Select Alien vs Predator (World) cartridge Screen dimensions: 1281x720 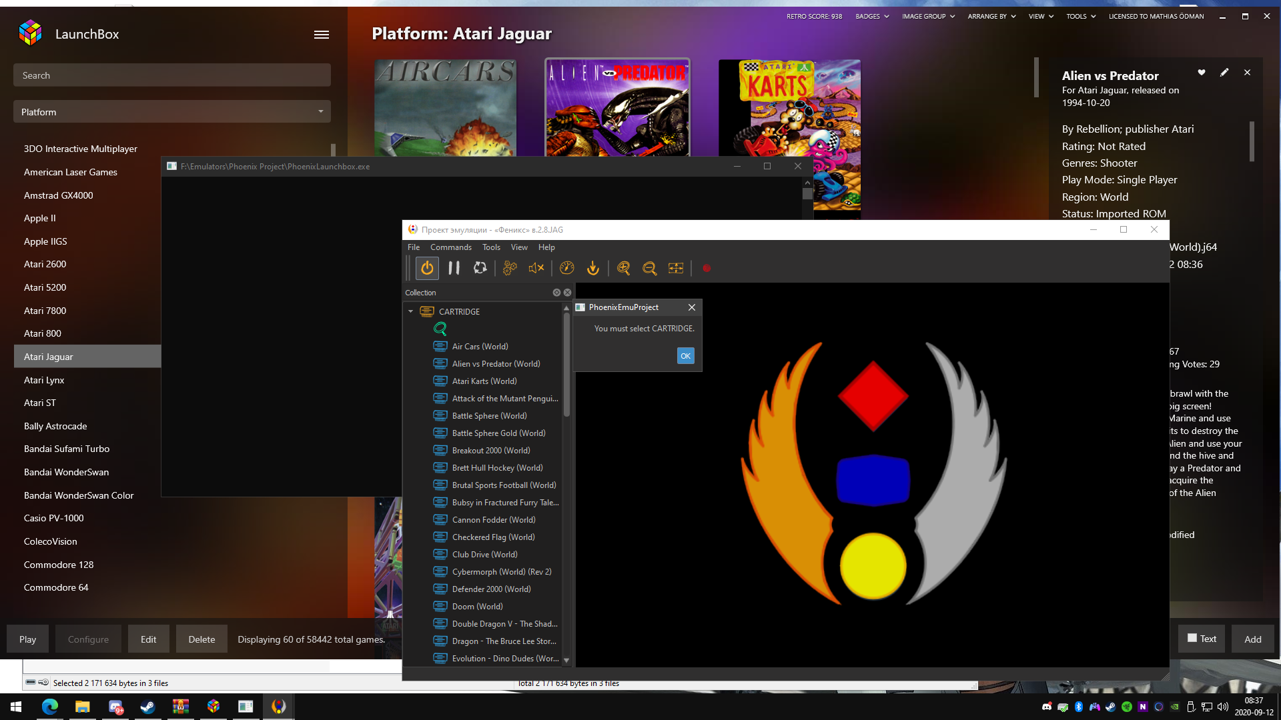(x=496, y=364)
